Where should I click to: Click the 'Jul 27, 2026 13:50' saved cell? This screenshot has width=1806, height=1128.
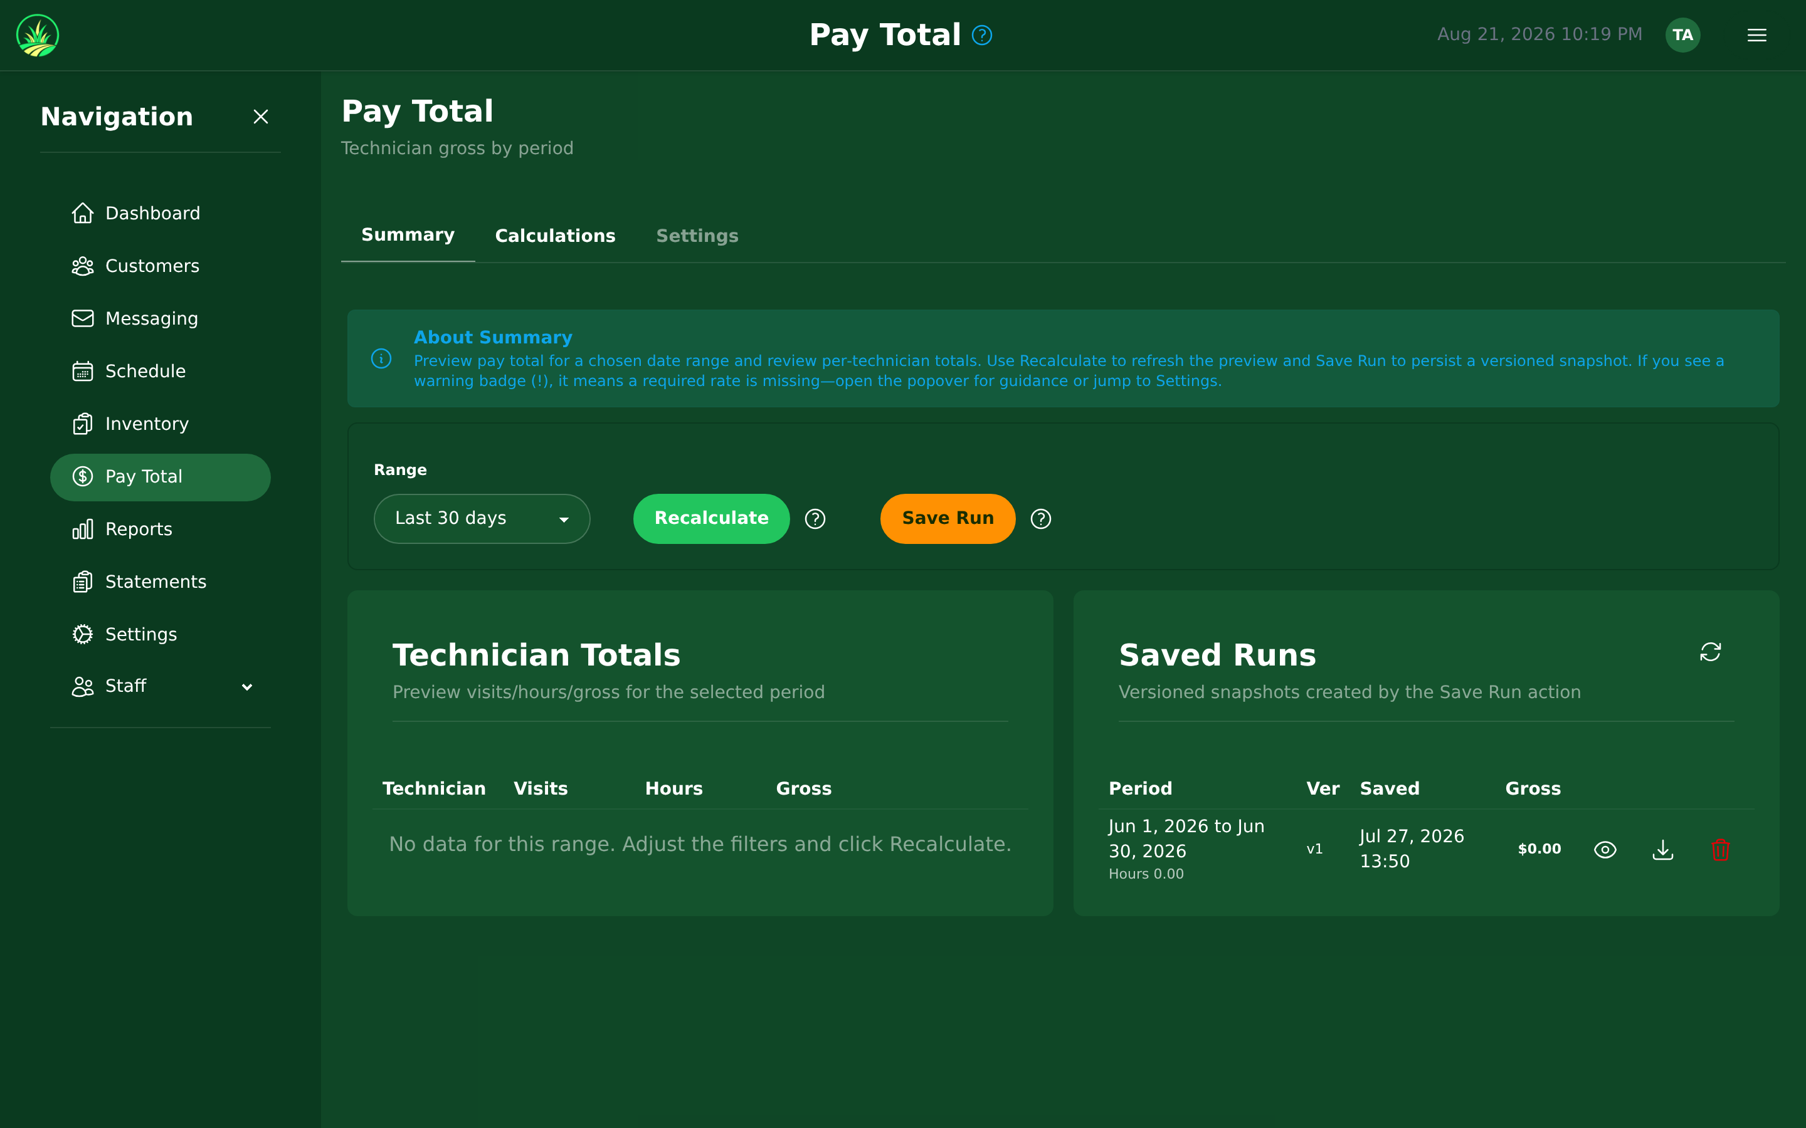[x=1412, y=849]
